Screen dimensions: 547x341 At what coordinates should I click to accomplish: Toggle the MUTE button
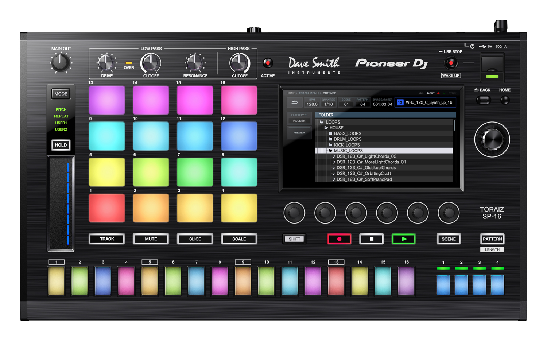151,239
